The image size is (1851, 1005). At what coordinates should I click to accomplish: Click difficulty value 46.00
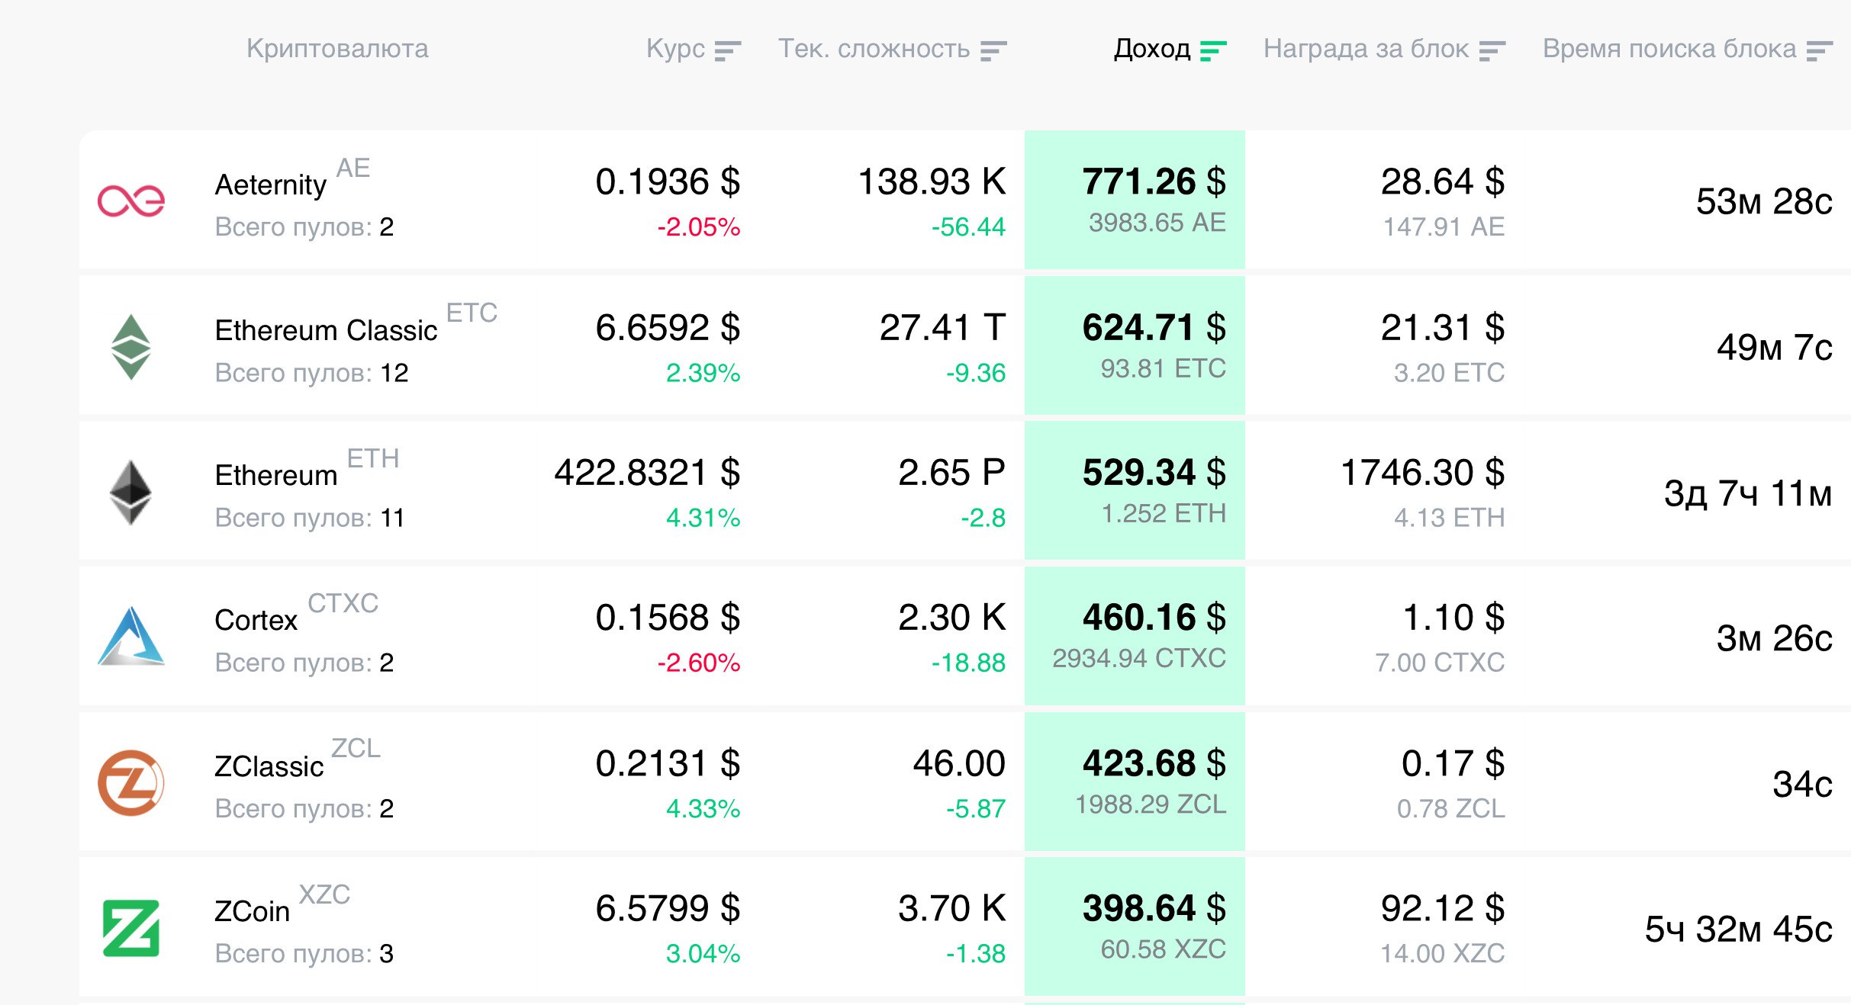coord(960,764)
